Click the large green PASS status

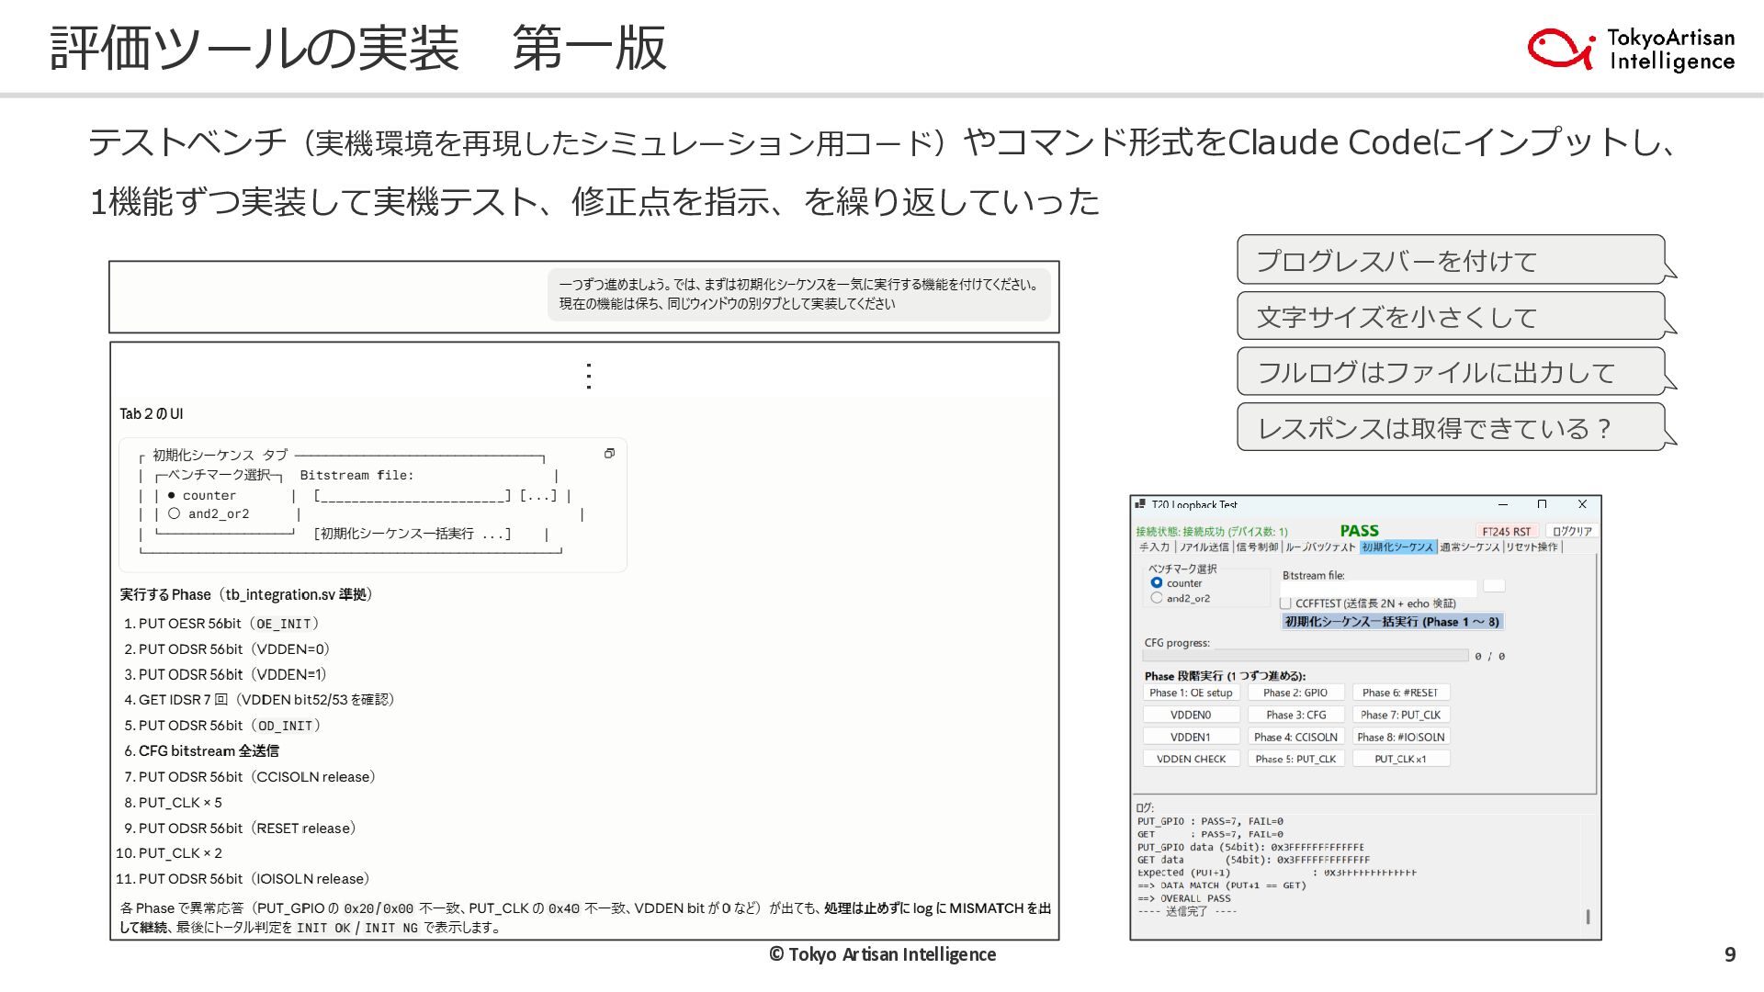tap(1360, 531)
